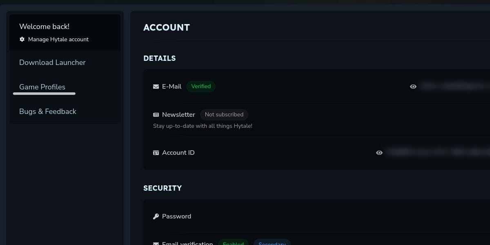Click the Secondary badge in Security
The height and width of the screenshot is (245, 490).
coord(272,243)
